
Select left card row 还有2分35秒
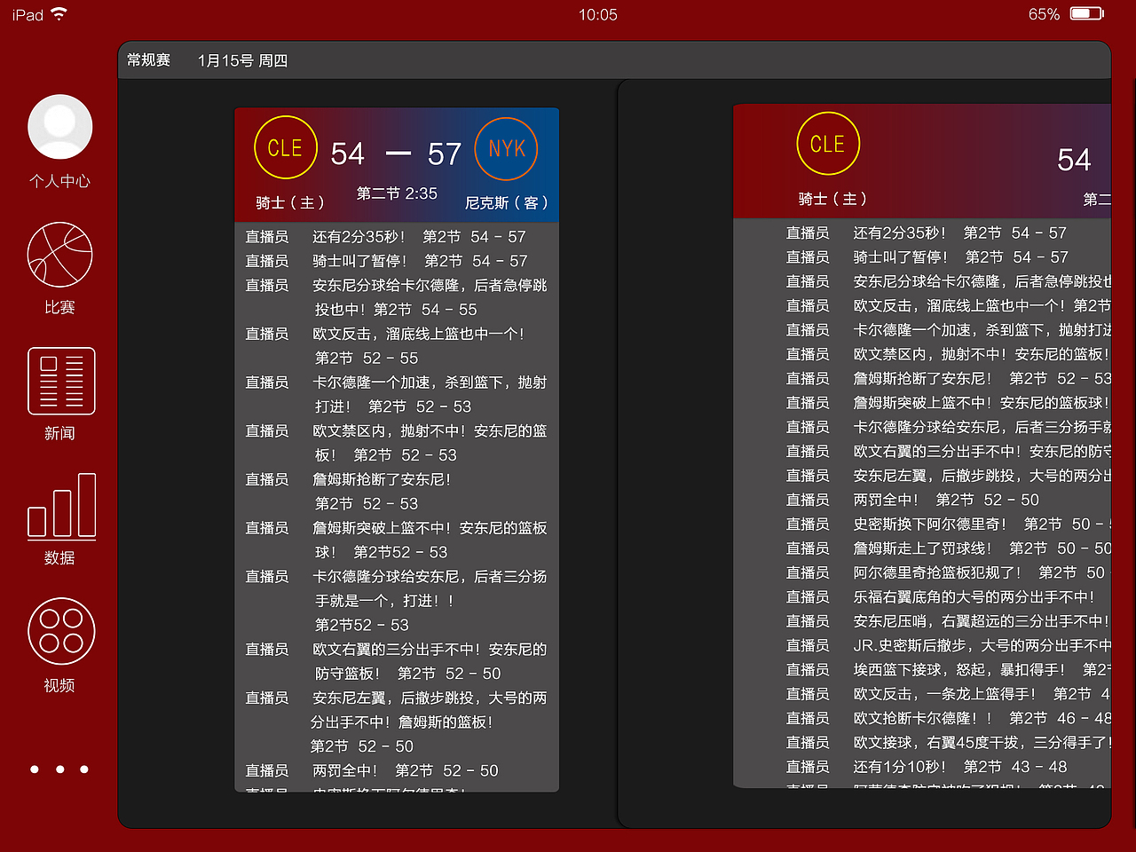point(397,237)
